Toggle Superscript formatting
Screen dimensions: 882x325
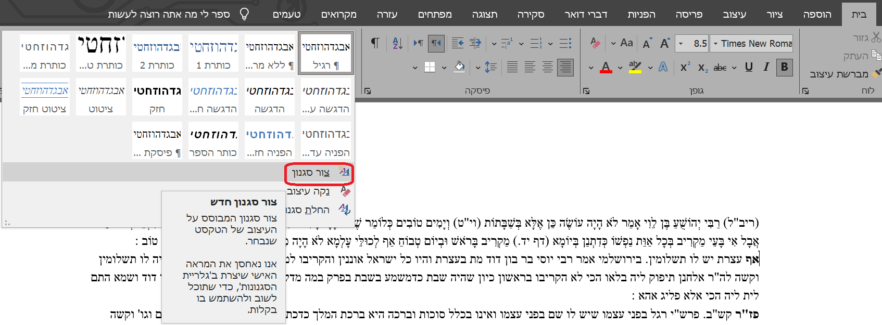tap(685, 67)
